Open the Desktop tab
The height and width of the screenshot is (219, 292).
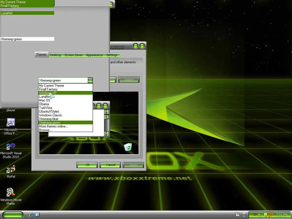[56, 55]
